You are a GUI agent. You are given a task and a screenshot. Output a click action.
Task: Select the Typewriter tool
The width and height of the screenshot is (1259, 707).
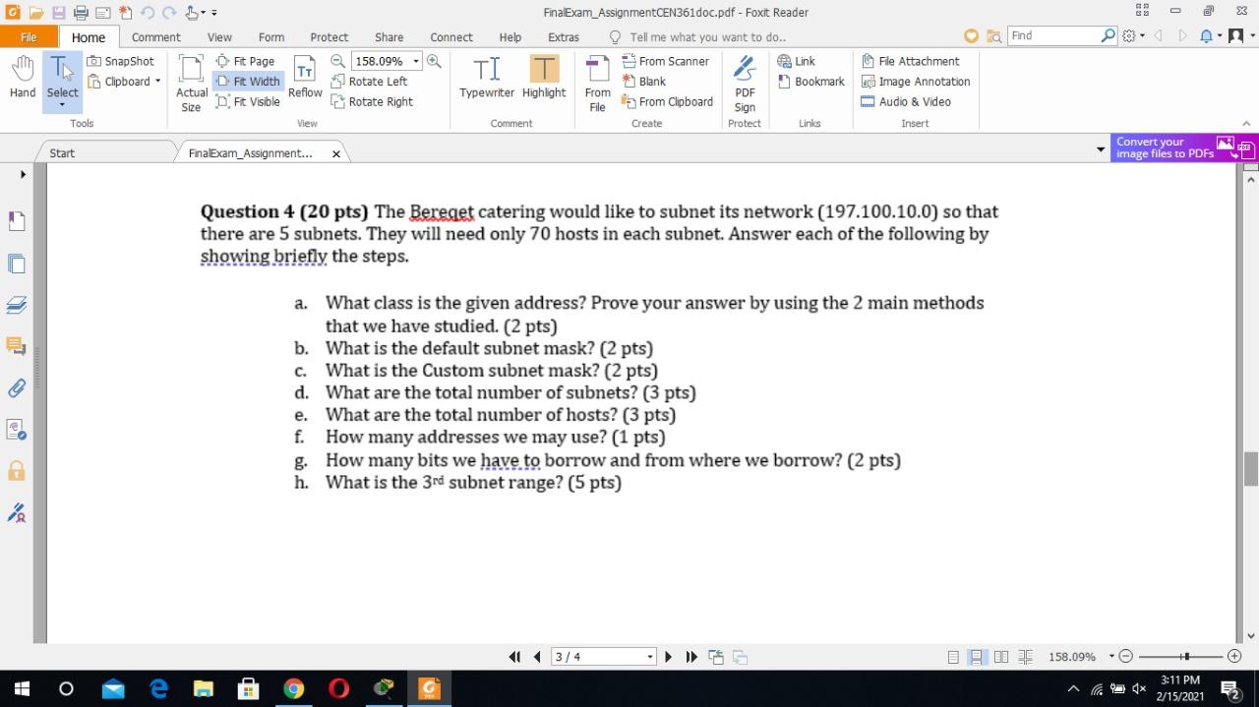pyautogui.click(x=486, y=79)
